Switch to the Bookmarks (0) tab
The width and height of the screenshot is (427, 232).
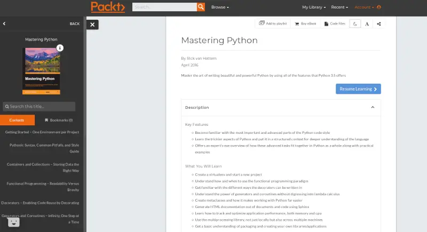click(x=59, y=120)
